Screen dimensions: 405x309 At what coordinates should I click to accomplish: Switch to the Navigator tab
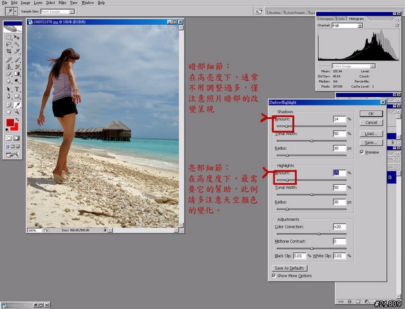326,19
